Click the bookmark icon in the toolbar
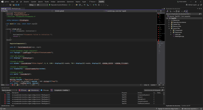This screenshot has height=110, width=203. pos(99,5)
